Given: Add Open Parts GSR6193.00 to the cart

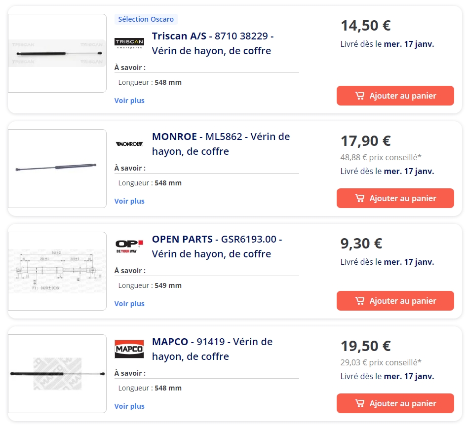Looking at the screenshot, I should pyautogui.click(x=395, y=301).
